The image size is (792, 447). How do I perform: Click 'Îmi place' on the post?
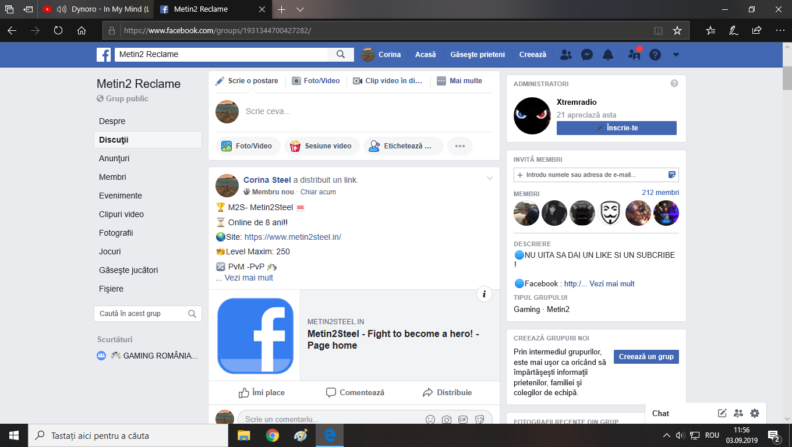(x=261, y=393)
